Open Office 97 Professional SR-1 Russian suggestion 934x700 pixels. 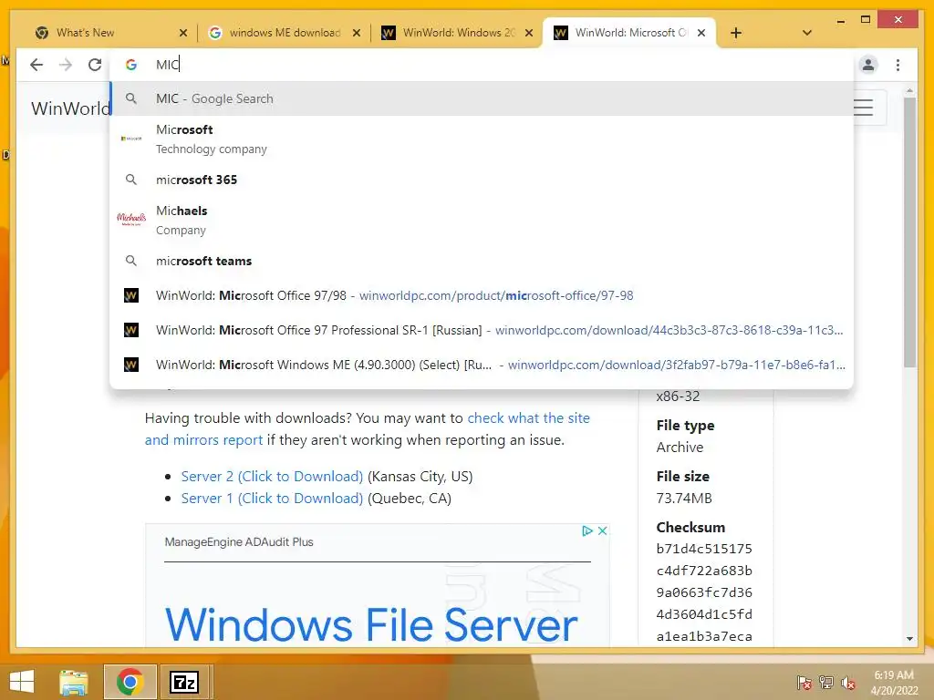click(482, 330)
